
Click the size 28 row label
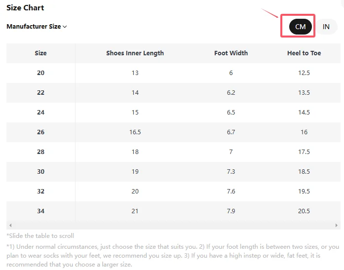click(x=40, y=152)
